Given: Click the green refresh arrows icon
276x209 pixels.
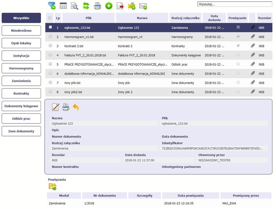Looking at the screenshot, I should pyautogui.click(x=86, y=6).
